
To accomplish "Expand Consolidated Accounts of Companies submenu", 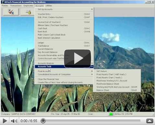I will tap(64, 75).
